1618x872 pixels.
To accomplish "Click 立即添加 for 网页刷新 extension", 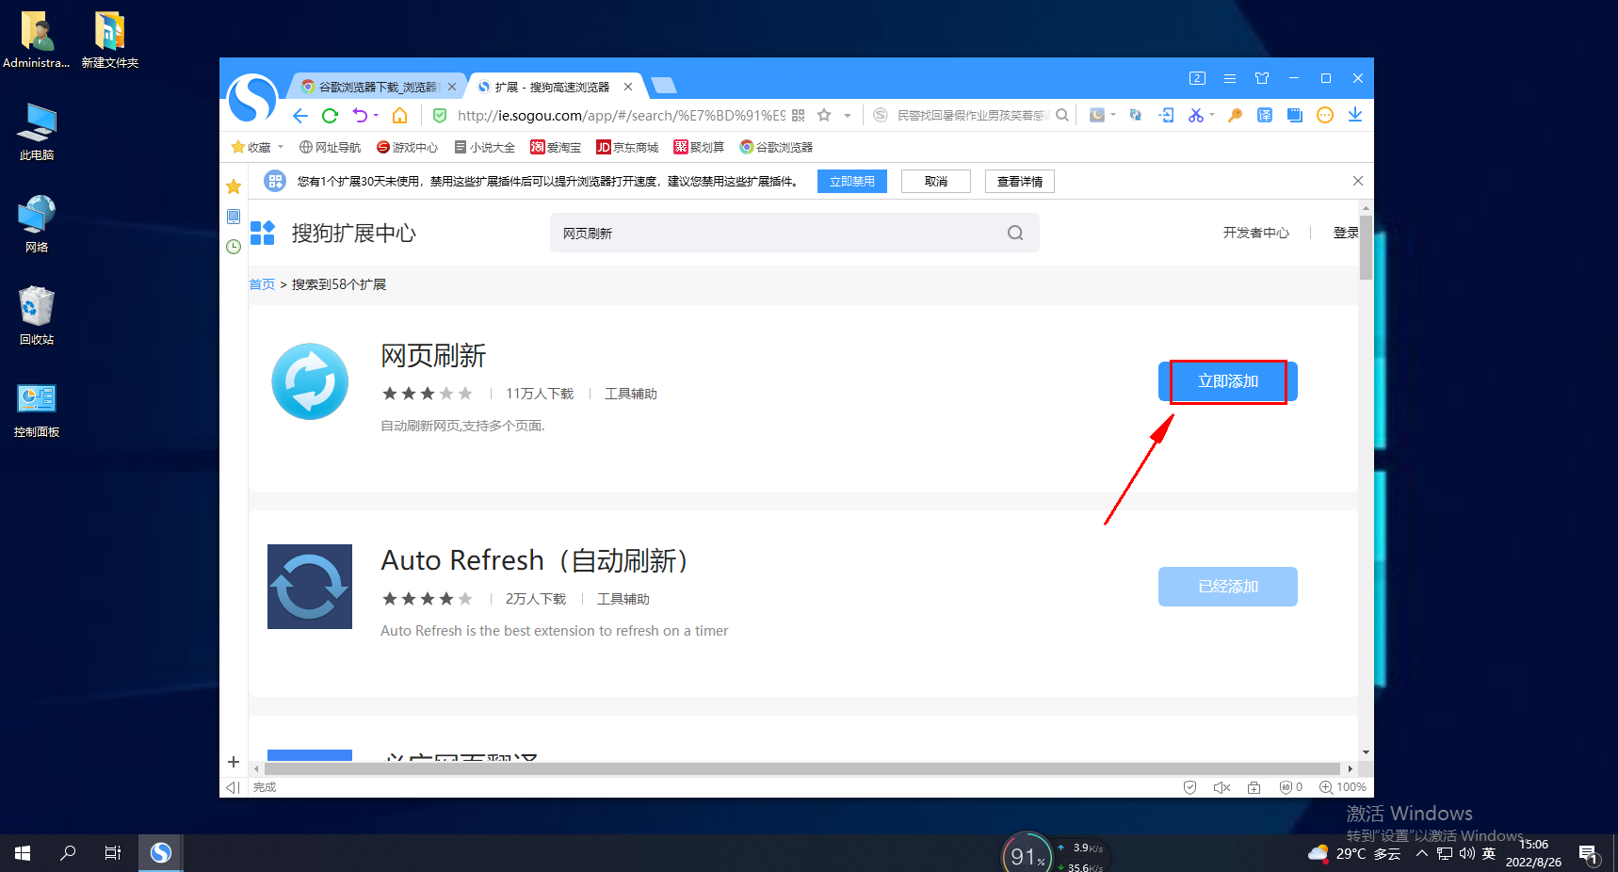I will point(1228,381).
